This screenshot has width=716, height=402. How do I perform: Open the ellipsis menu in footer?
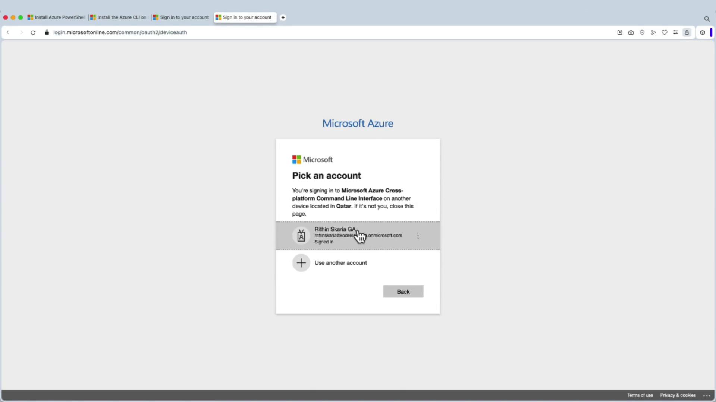(x=706, y=396)
